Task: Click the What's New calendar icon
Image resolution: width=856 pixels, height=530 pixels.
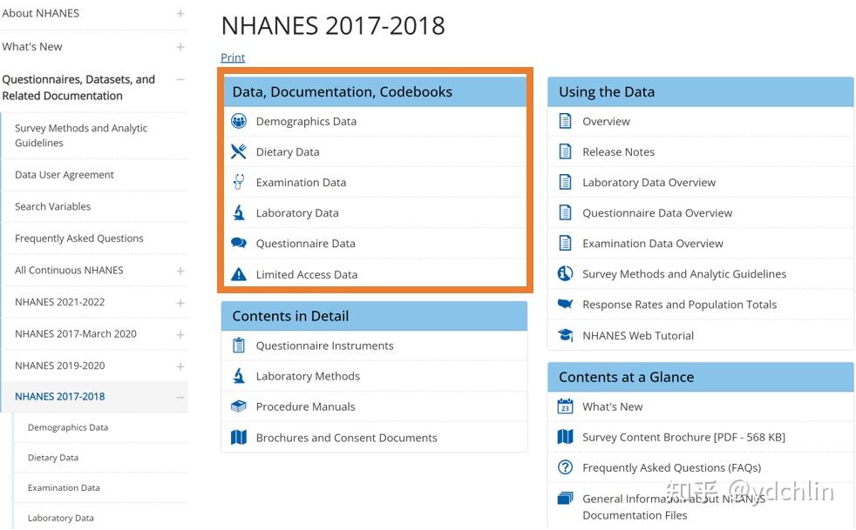Action: [x=565, y=406]
